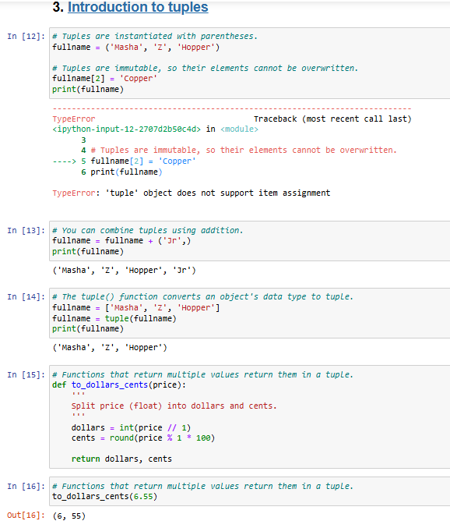This screenshot has width=450, height=528.
Task: Click 'You can combine tuples using addition' comment
Action: coord(148,230)
